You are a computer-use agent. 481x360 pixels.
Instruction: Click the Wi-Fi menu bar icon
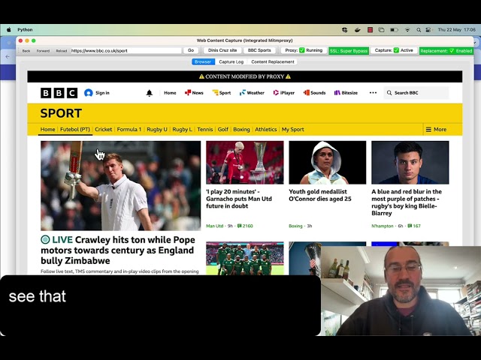(x=407, y=30)
